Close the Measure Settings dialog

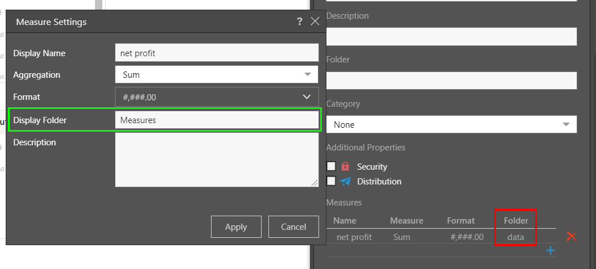point(315,22)
